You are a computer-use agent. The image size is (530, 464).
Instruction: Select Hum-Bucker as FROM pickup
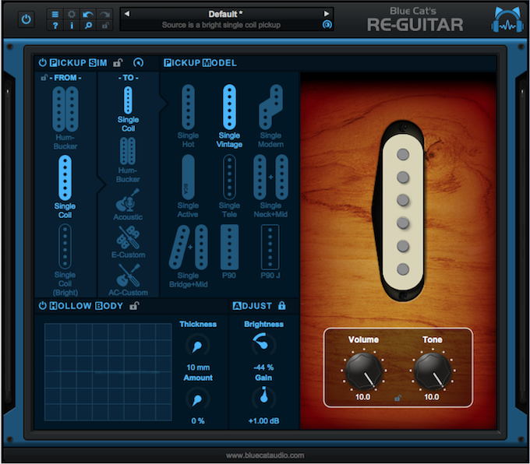coord(65,118)
